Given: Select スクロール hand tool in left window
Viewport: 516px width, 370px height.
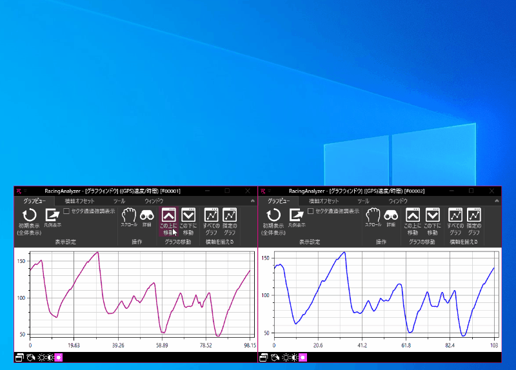Looking at the screenshot, I should tap(129, 215).
